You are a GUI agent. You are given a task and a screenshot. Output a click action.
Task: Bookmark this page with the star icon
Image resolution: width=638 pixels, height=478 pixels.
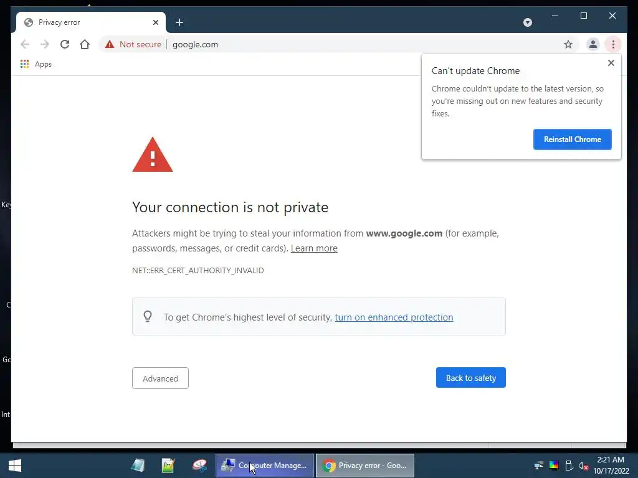568,44
